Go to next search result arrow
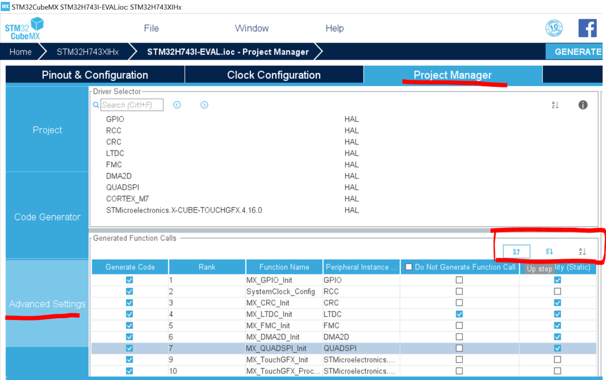Screen dimensions: 606x380 204,105
